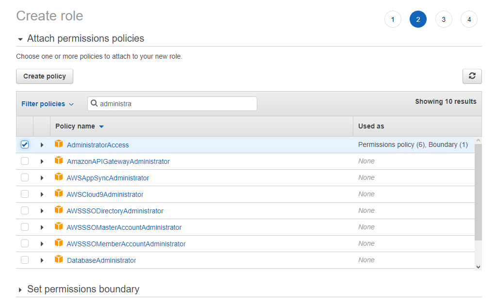Click the refresh policies icon button
The height and width of the screenshot is (304, 497).
[472, 76]
